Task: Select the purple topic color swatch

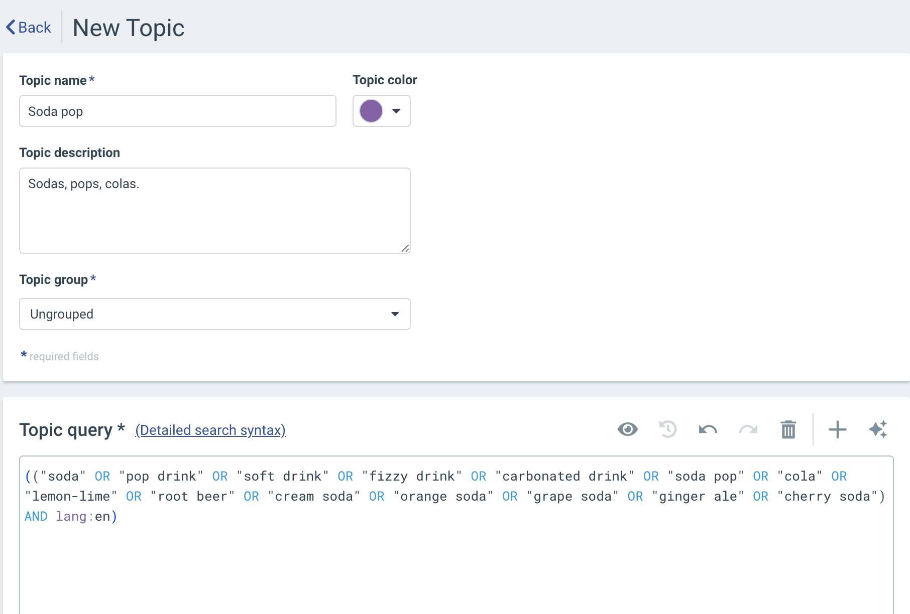Action: tap(371, 111)
